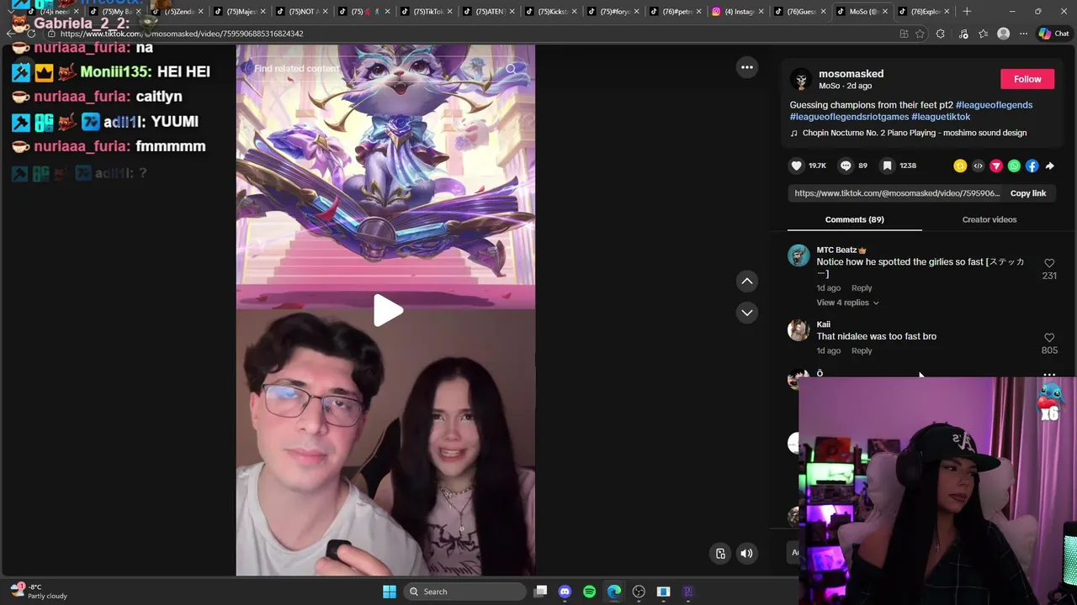Follow the mosomasked account
Image resolution: width=1077 pixels, height=605 pixels.
[x=1027, y=79]
